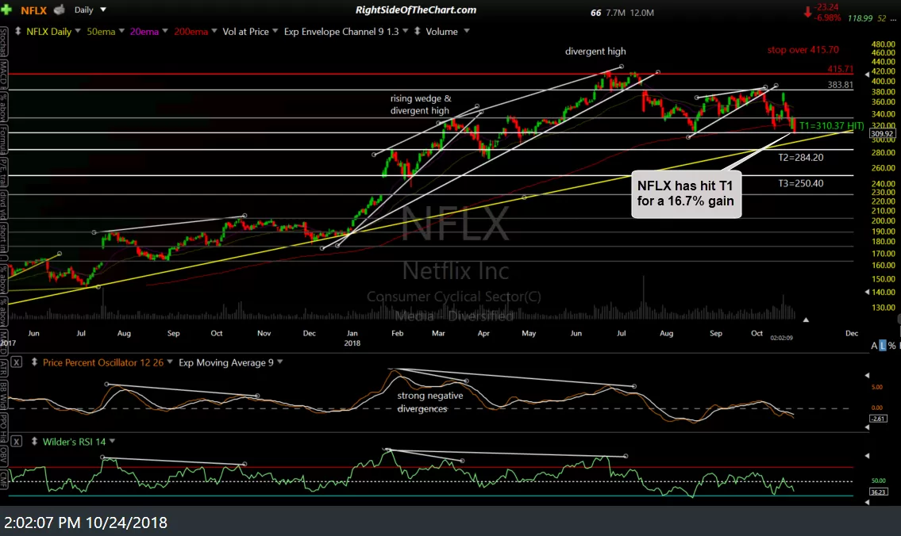This screenshot has width=901, height=536.
Task: Open the 20ema indicator dropdown
Action: (x=165, y=31)
